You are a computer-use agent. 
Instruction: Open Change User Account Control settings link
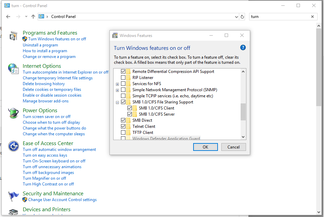click(62, 200)
